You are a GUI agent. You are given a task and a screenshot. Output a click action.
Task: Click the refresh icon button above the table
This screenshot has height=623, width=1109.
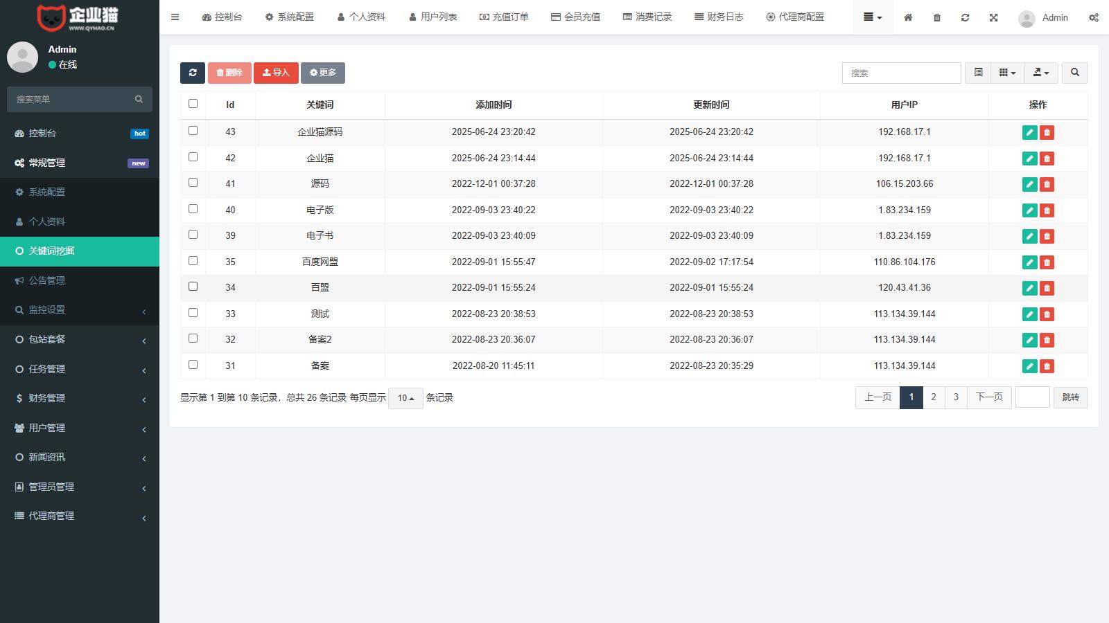point(193,73)
